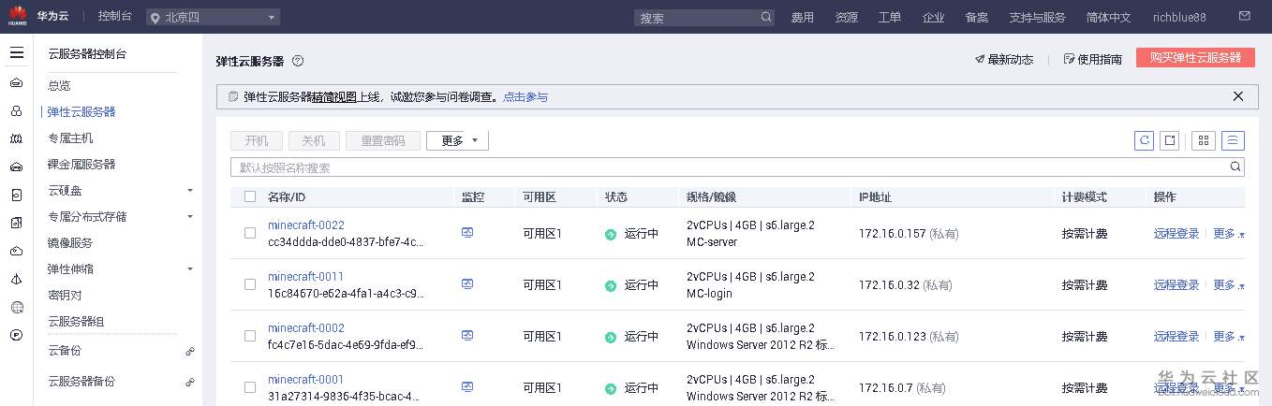
Task: Click the 开机 button
Action: (257, 140)
